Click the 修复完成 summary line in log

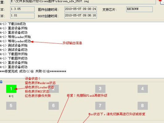point(33,71)
